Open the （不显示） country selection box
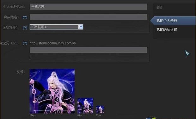The width and height of the screenshot is (196, 119). (56, 27)
